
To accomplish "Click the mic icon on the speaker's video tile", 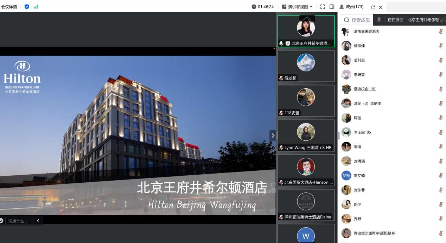I will [281, 43].
